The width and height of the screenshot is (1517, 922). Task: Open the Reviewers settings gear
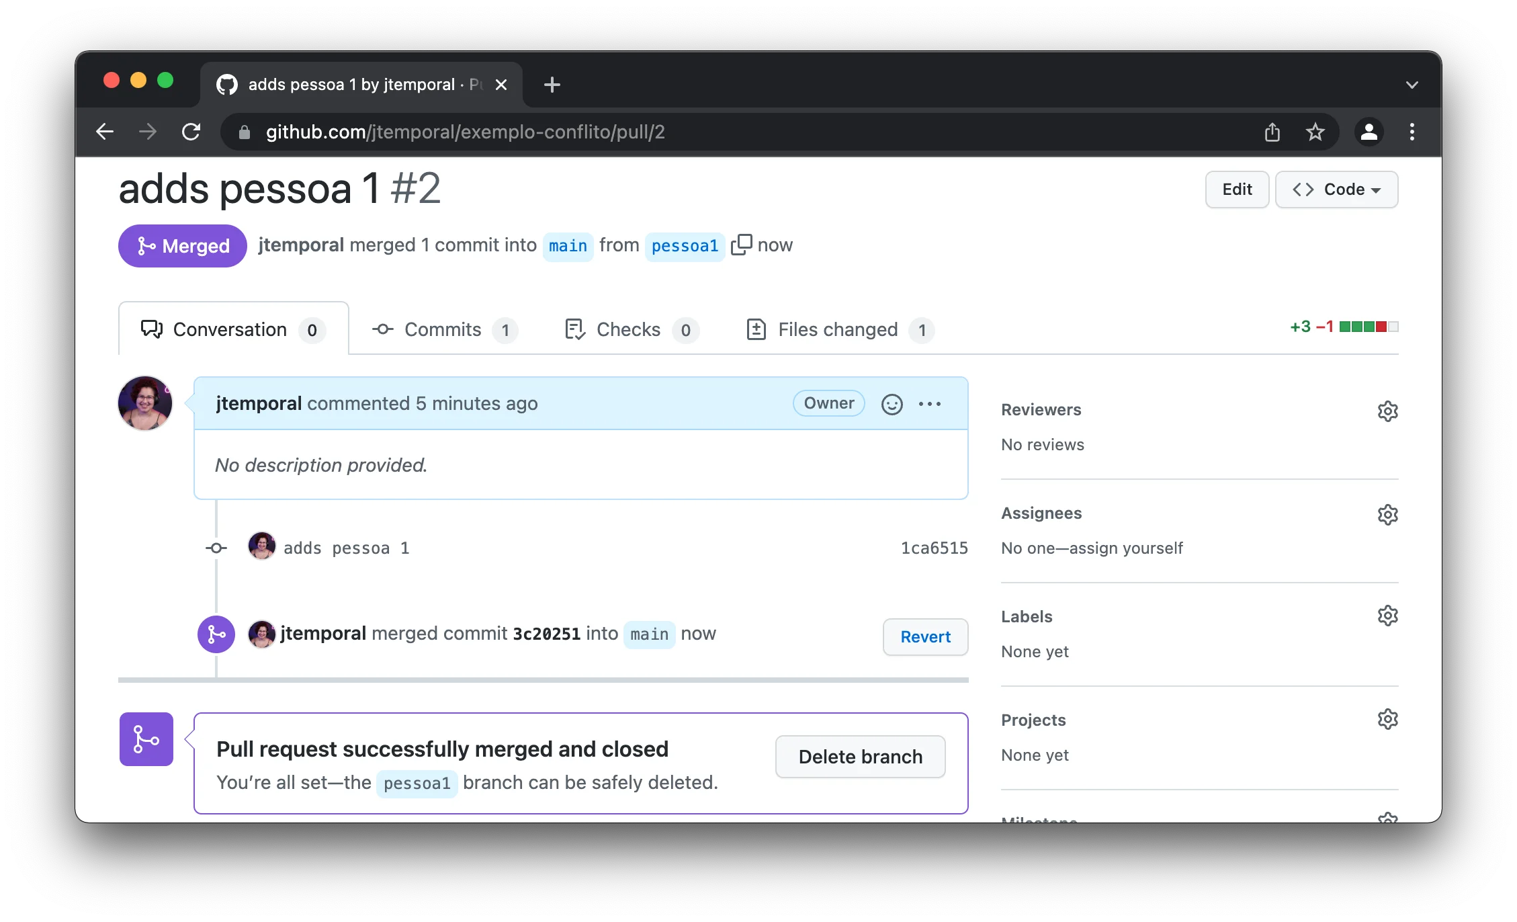coord(1387,411)
